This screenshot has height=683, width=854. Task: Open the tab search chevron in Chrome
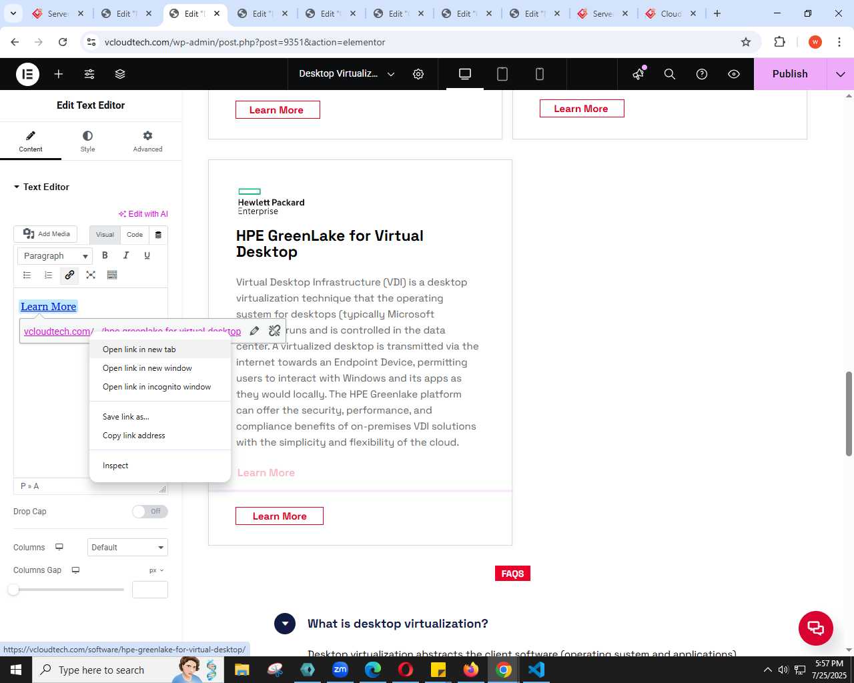tap(13, 13)
